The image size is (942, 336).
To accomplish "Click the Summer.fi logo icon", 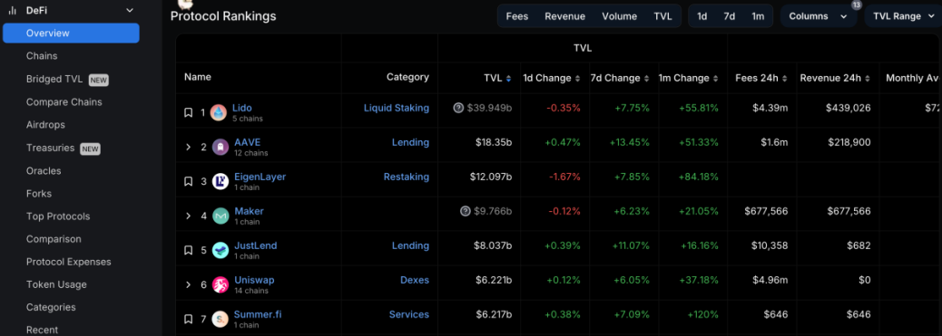I will tap(221, 319).
